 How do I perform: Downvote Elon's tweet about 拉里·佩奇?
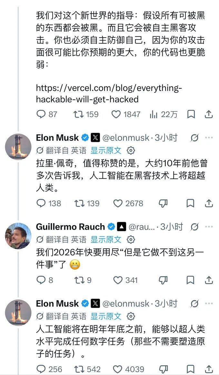click(x=163, y=203)
